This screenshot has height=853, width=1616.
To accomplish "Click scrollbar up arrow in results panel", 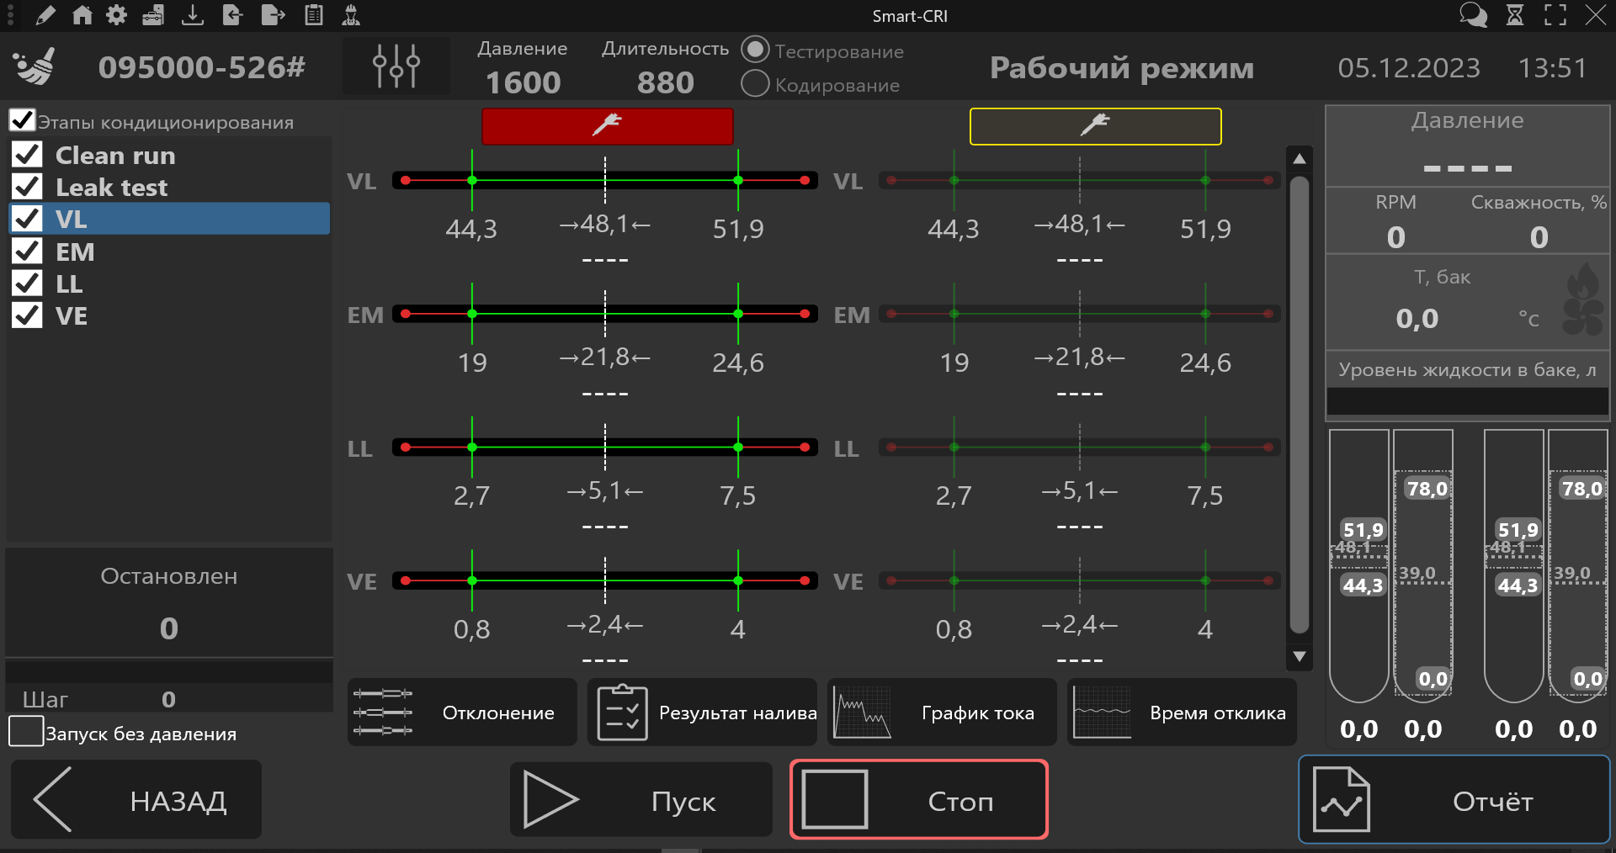I will point(1300,158).
